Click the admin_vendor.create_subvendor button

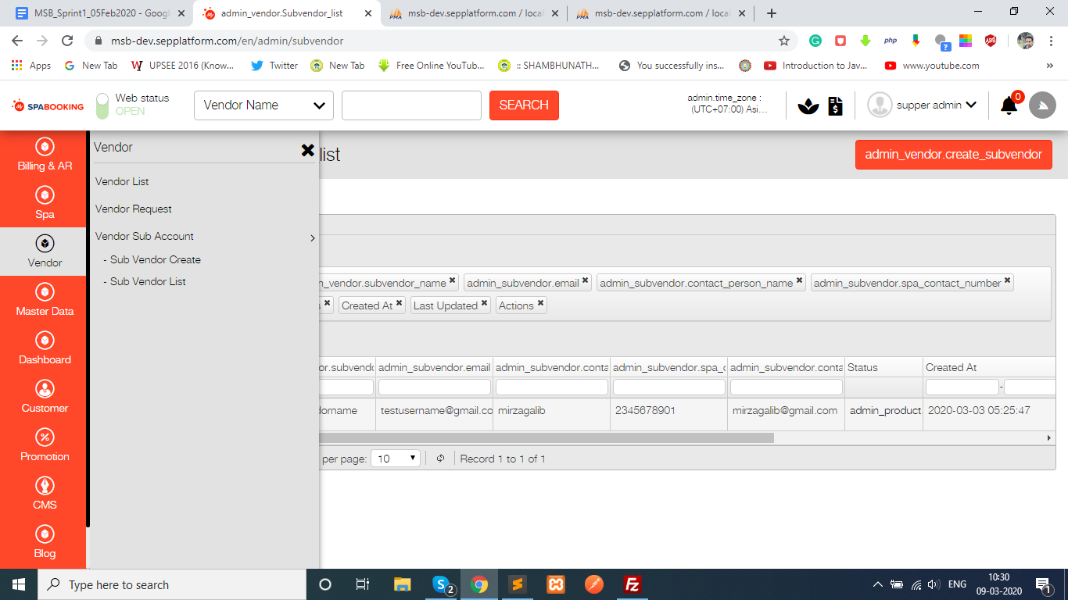[953, 155]
